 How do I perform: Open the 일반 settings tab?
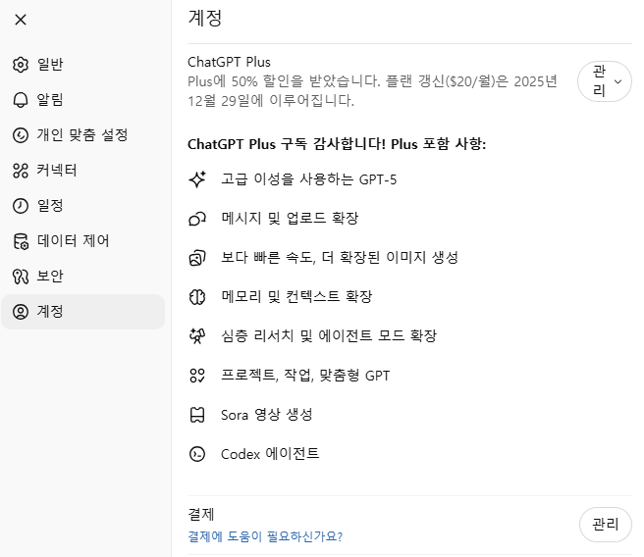pyautogui.click(x=50, y=65)
